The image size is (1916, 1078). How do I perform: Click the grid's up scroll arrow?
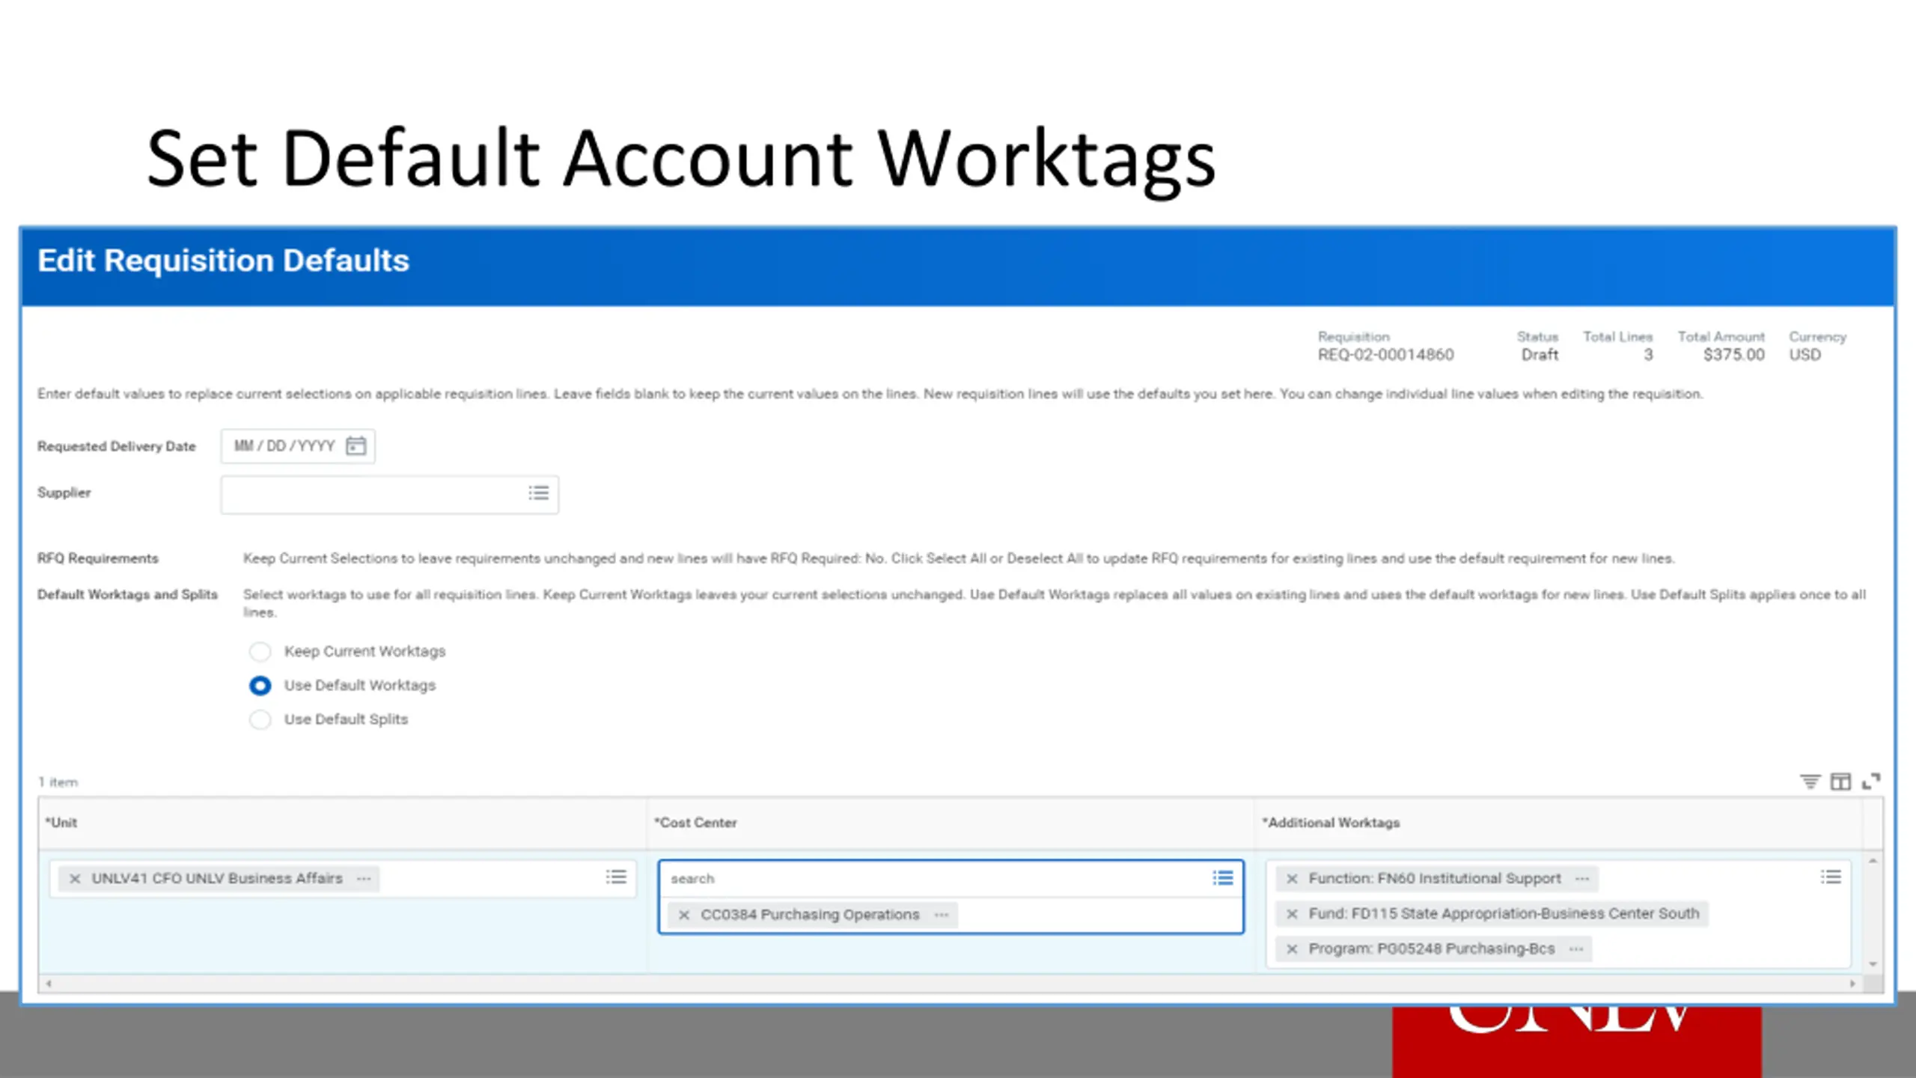[x=1873, y=862]
